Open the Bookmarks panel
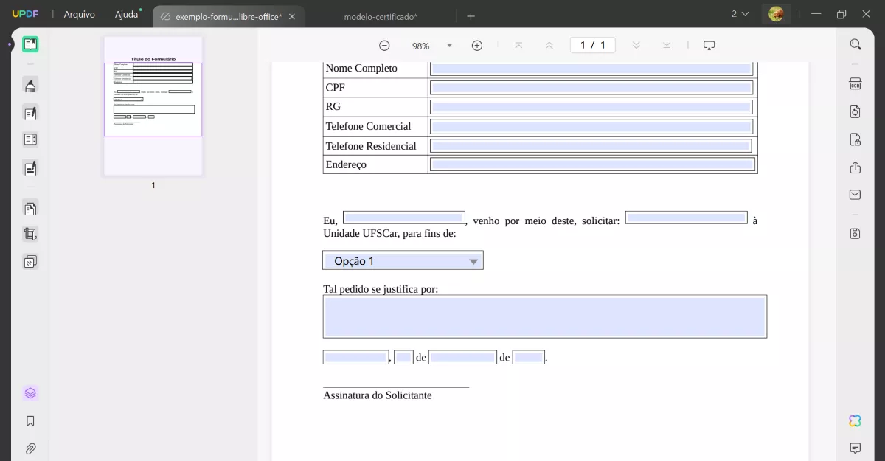Screen dimensions: 885x461 point(30,420)
